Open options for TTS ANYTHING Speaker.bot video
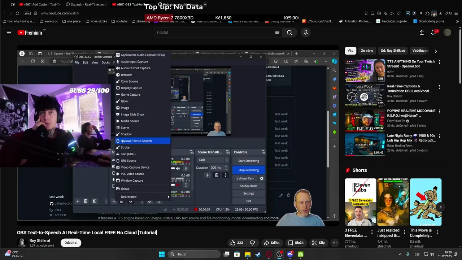Image resolution: width=462 pixels, height=260 pixels. pyautogui.click(x=439, y=62)
